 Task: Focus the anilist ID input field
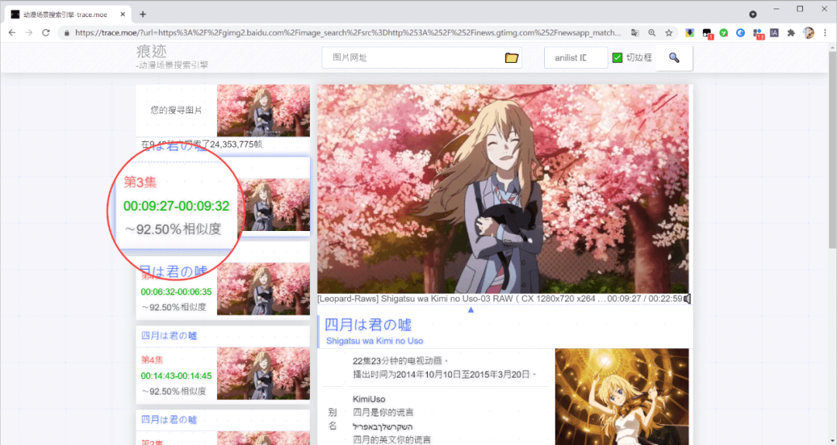coord(575,57)
